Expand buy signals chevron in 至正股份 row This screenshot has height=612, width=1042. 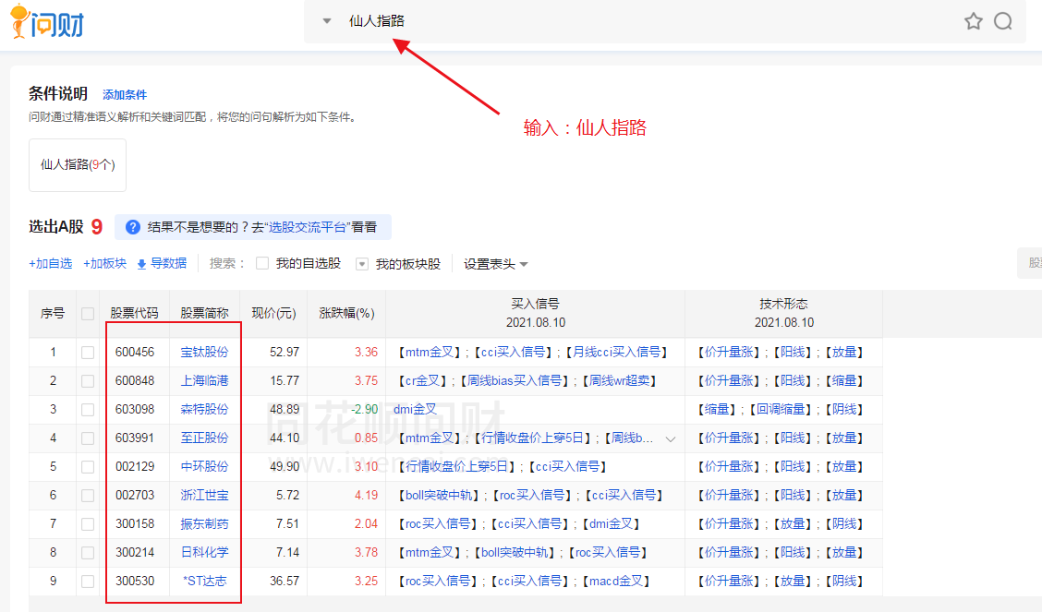[x=671, y=438]
